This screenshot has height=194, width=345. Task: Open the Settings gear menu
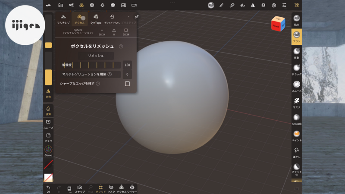tap(274, 5)
